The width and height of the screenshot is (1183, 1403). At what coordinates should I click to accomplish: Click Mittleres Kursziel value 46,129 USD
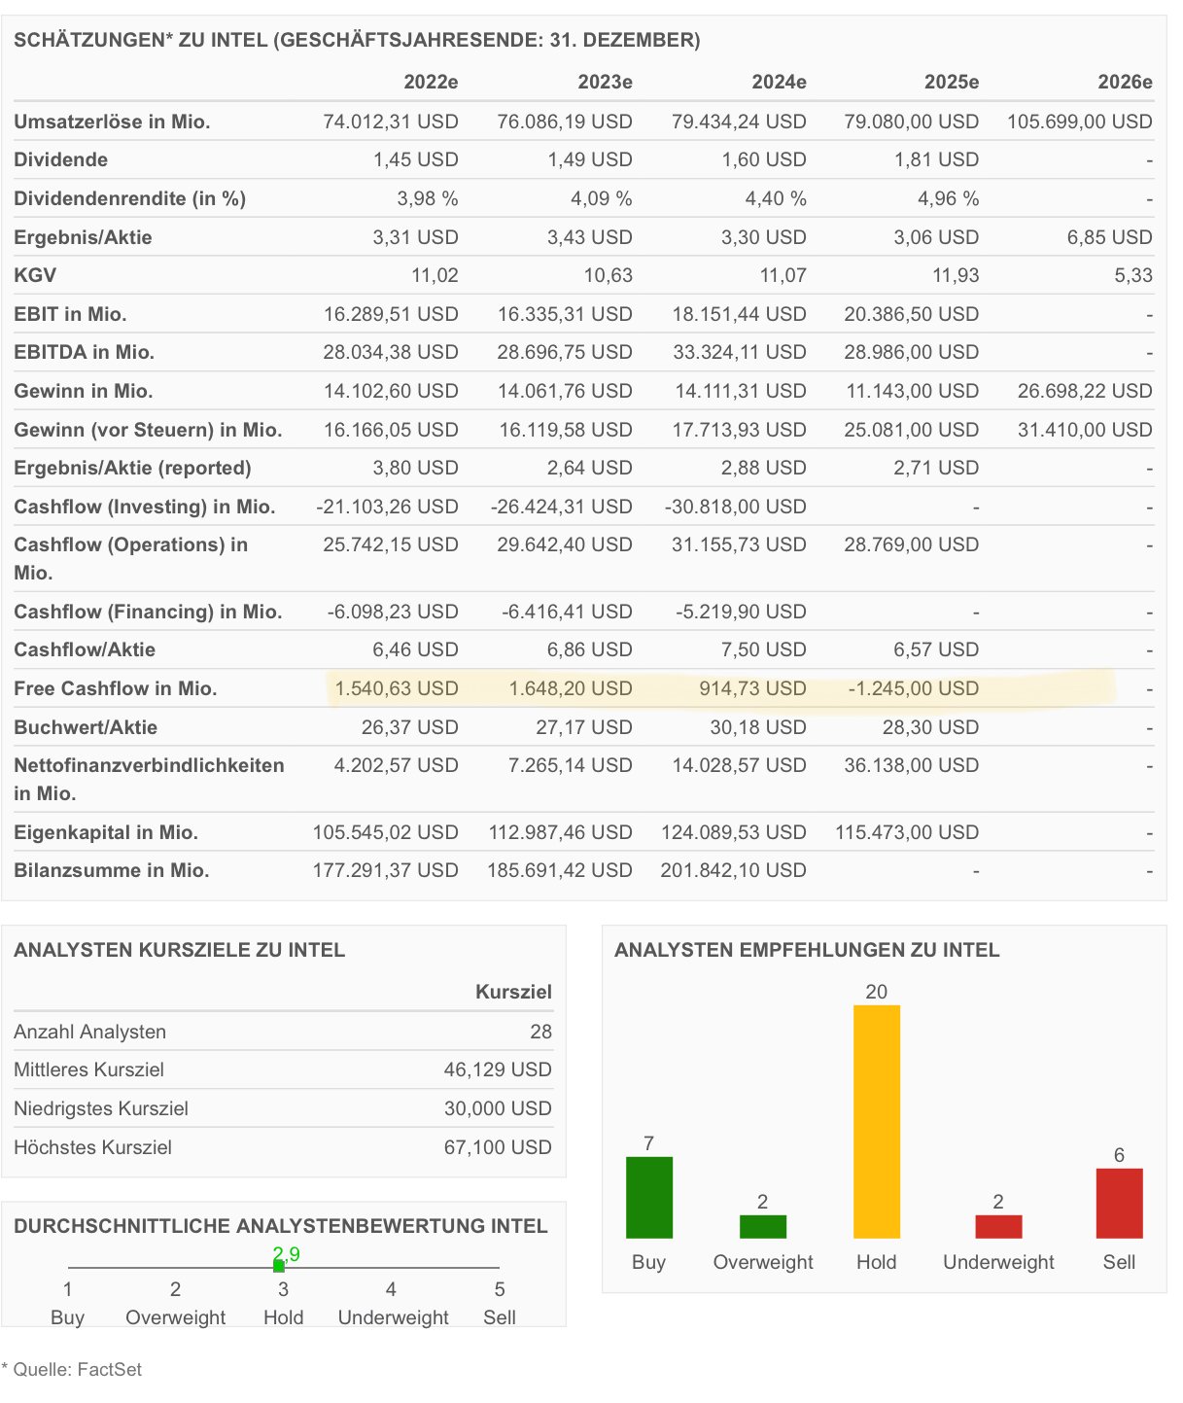(x=498, y=1070)
